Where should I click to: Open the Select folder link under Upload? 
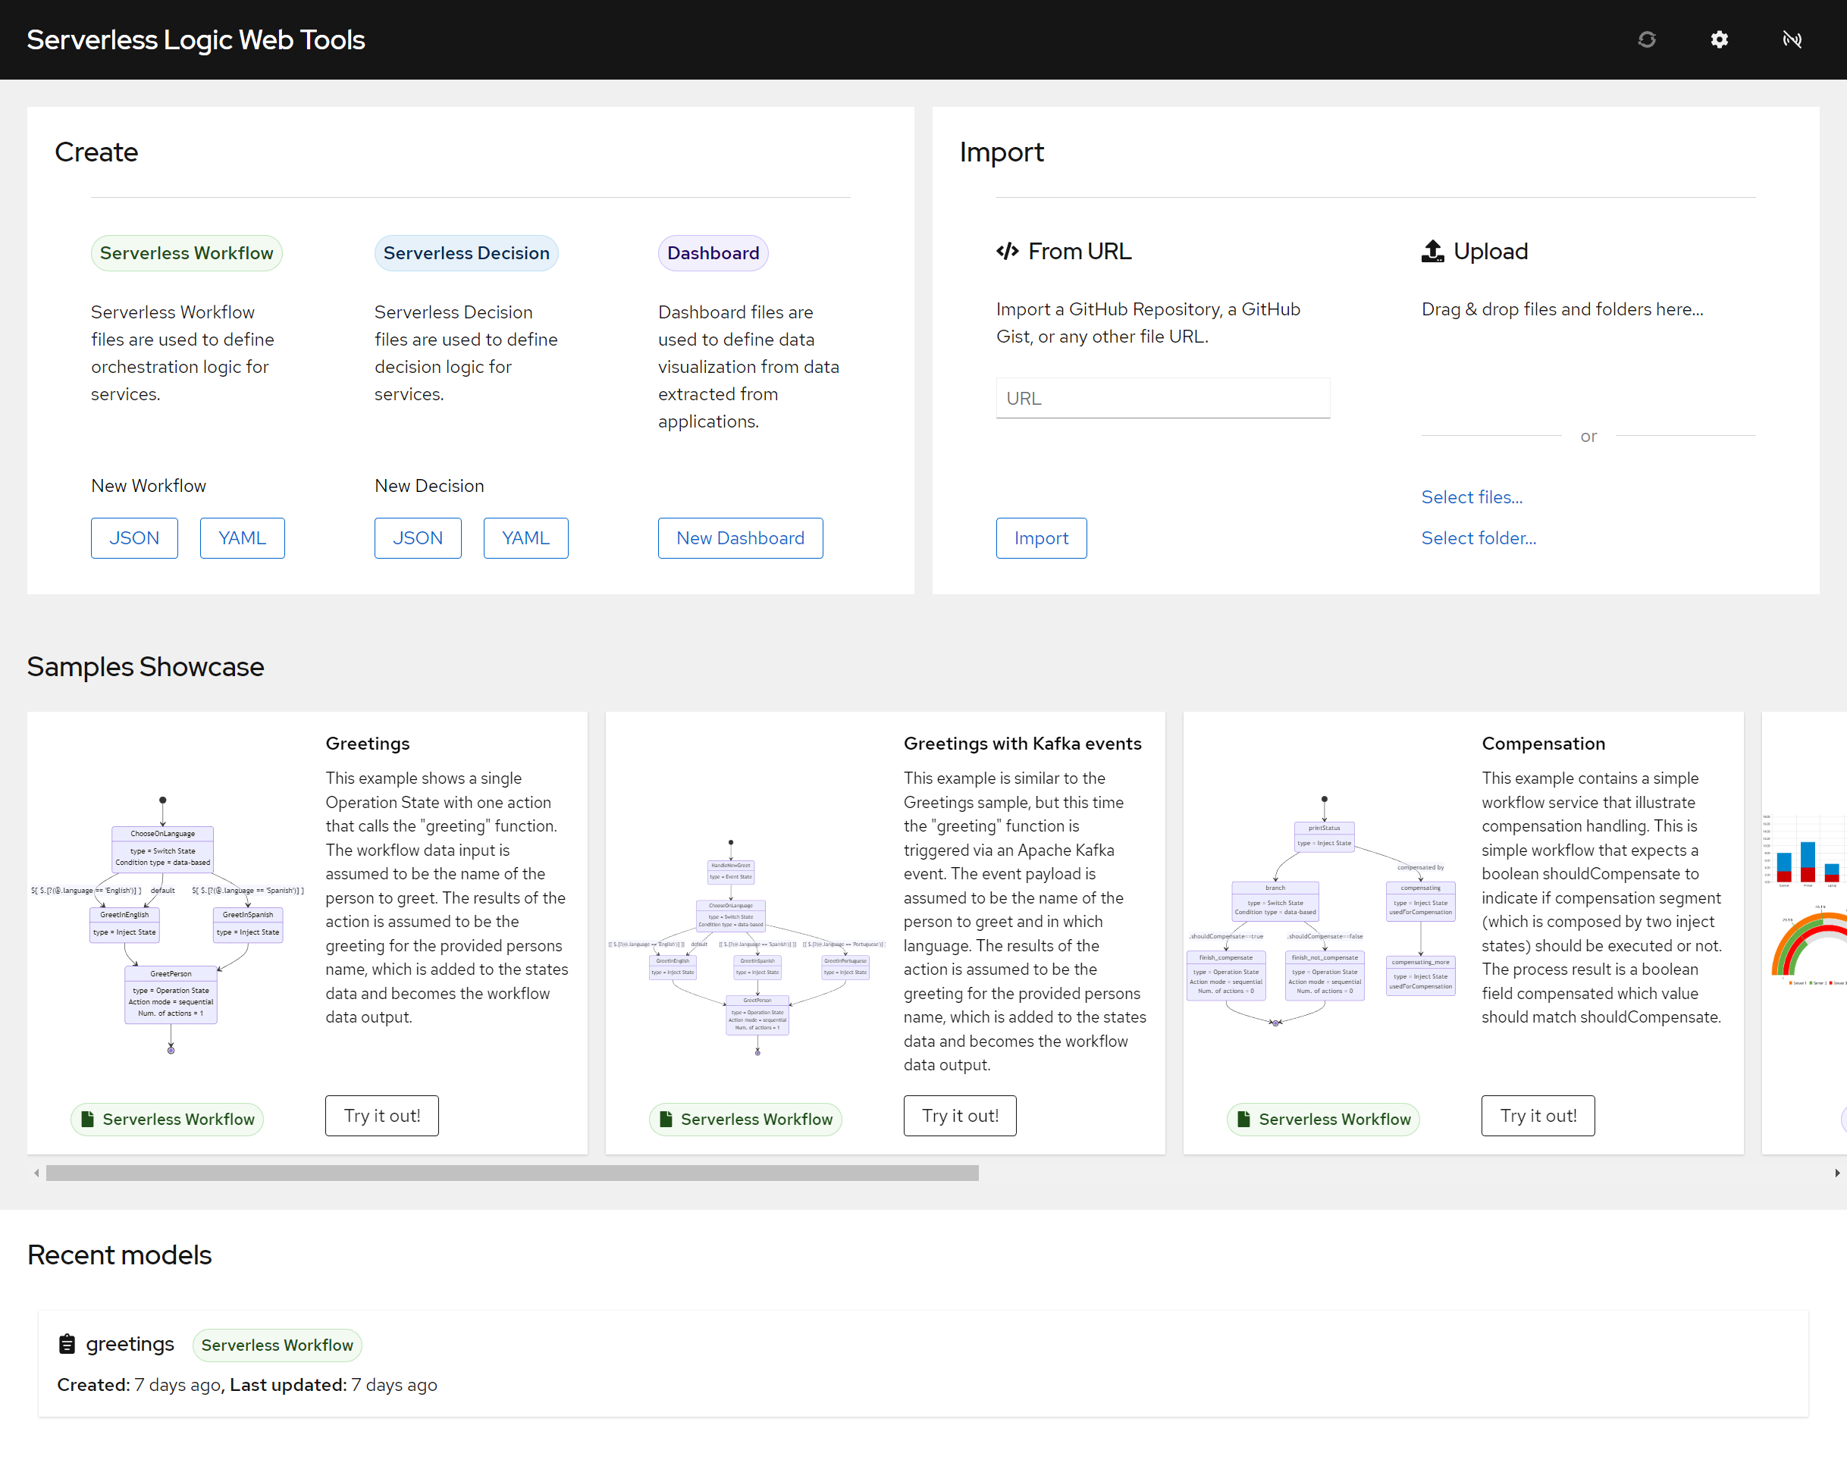[1478, 537]
